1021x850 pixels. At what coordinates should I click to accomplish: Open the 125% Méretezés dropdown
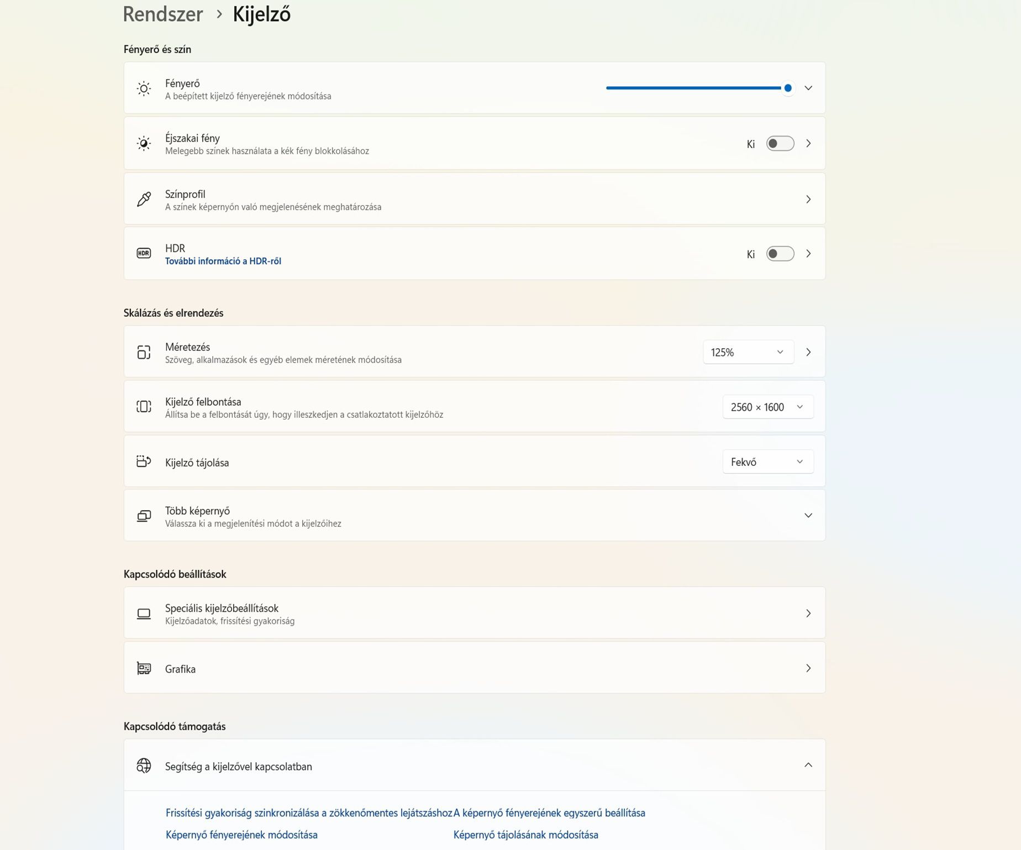tap(748, 351)
